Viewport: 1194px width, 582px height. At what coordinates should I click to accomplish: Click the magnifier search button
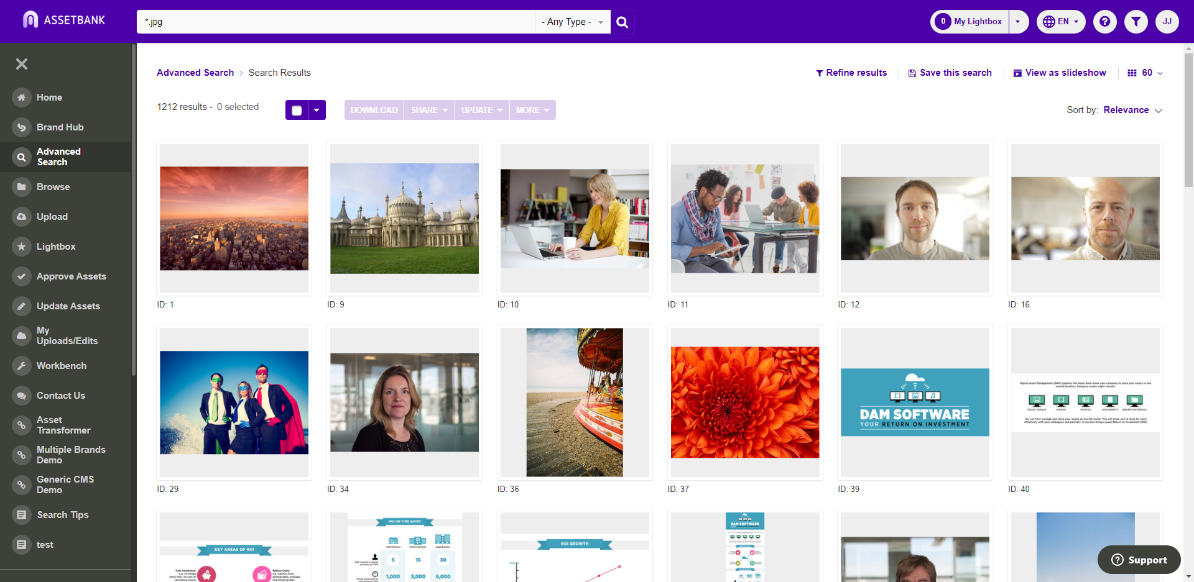click(x=622, y=22)
